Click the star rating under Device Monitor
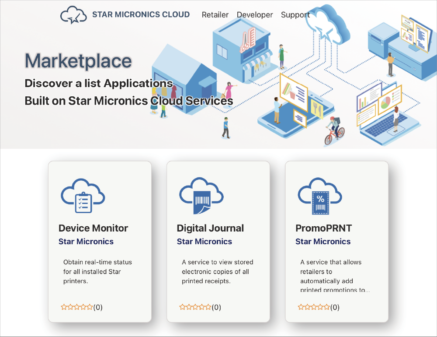The height and width of the screenshot is (337, 437). point(77,307)
